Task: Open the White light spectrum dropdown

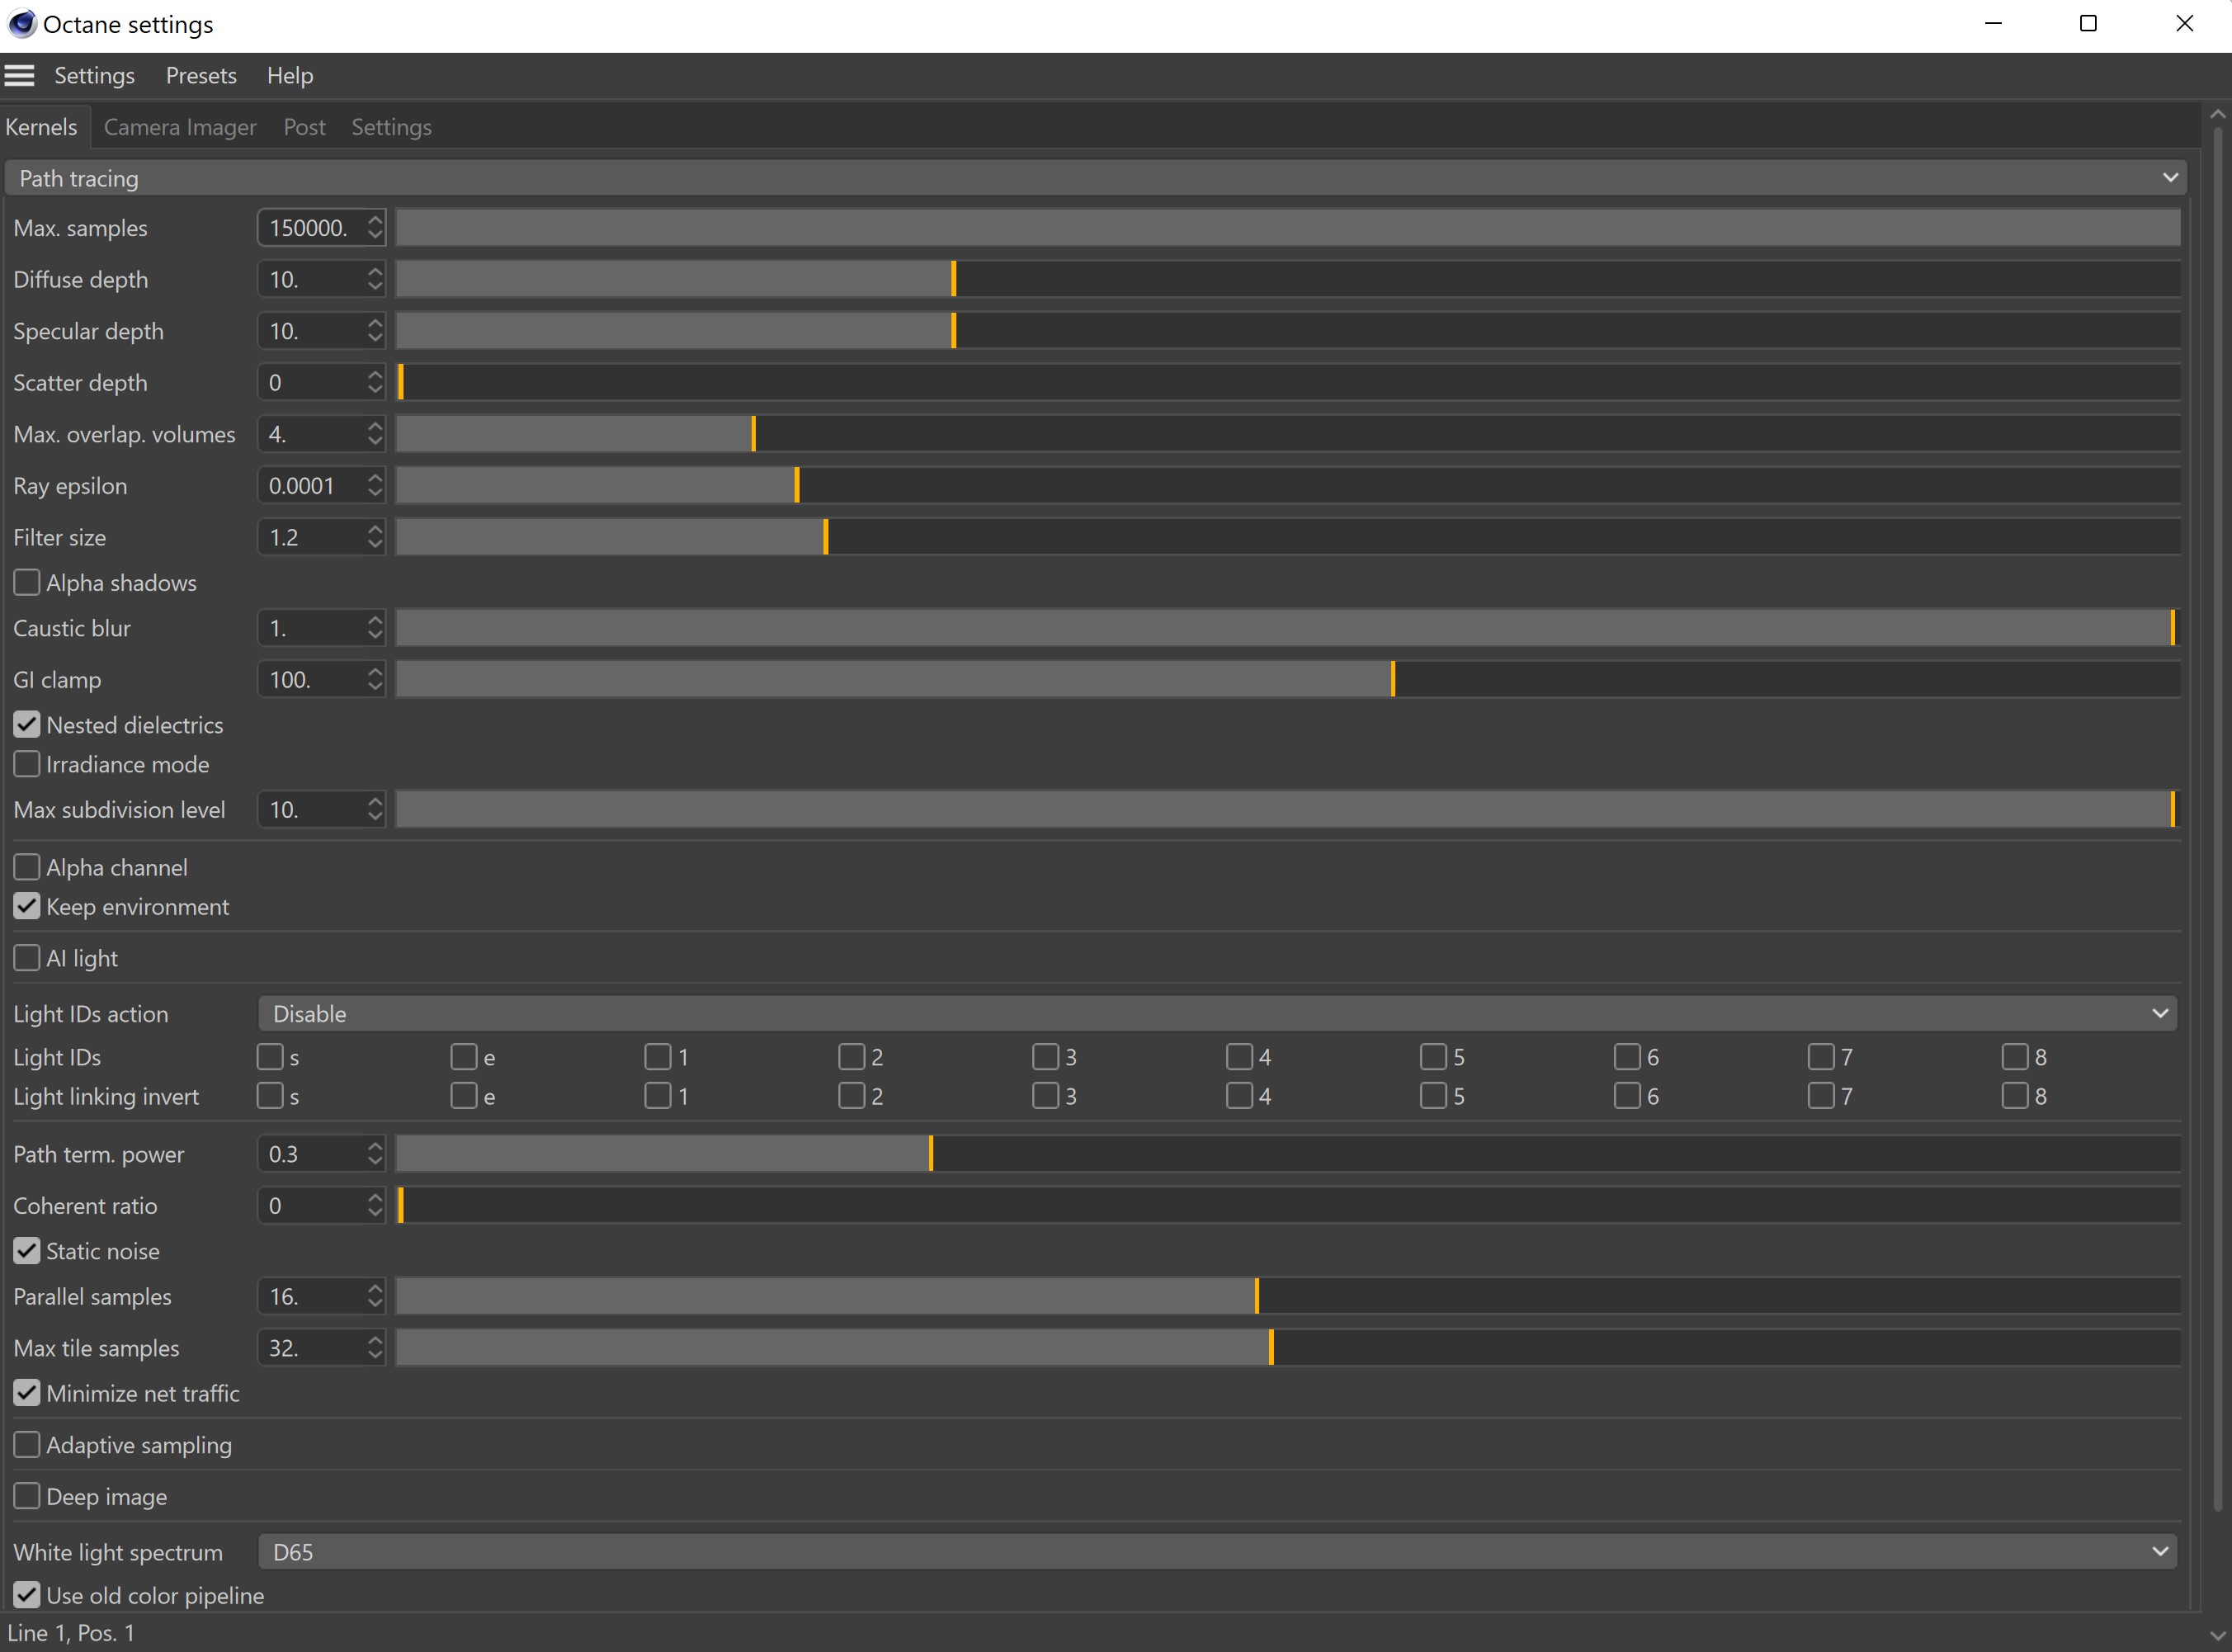Action: [x=1216, y=1552]
